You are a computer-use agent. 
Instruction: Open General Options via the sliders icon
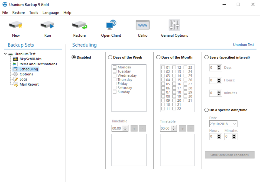174,25
